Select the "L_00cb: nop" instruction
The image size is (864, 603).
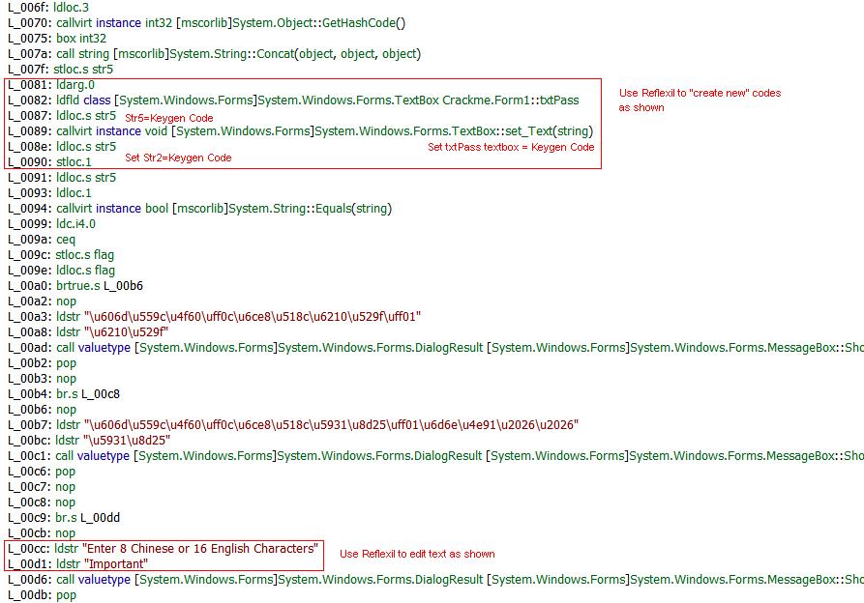point(42,532)
